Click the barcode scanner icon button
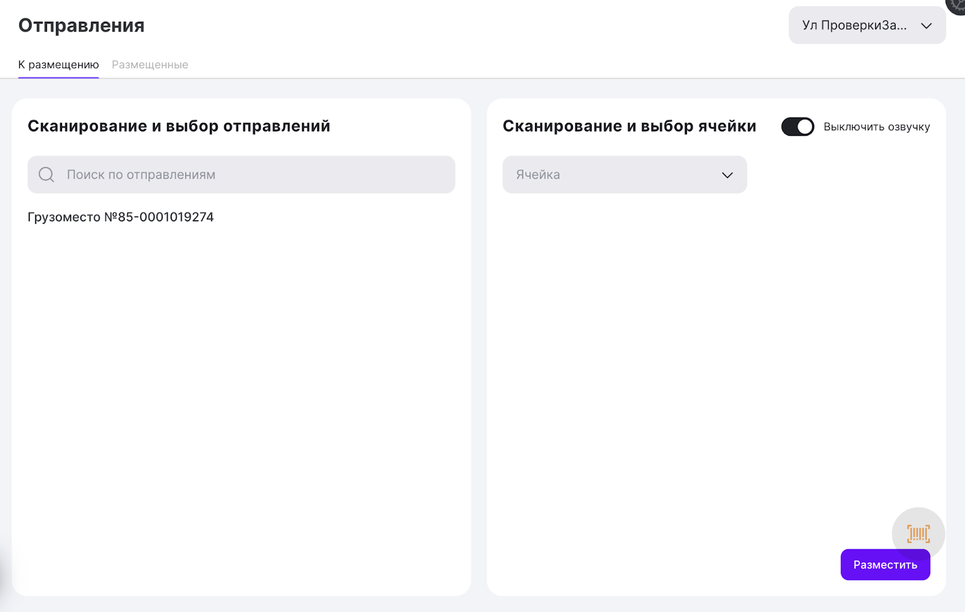 click(918, 533)
